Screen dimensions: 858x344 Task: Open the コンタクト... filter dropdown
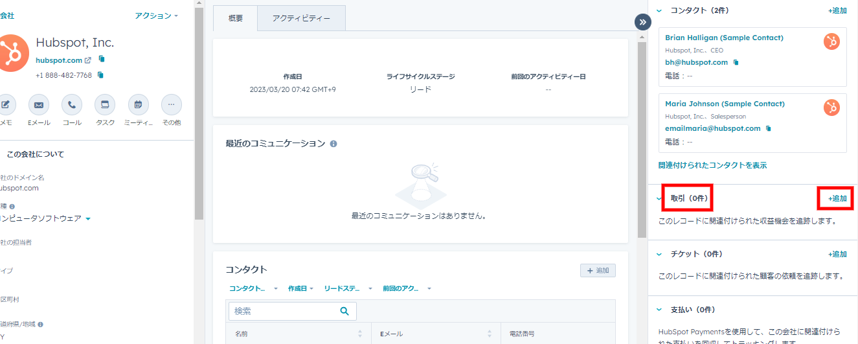pyautogui.click(x=253, y=288)
